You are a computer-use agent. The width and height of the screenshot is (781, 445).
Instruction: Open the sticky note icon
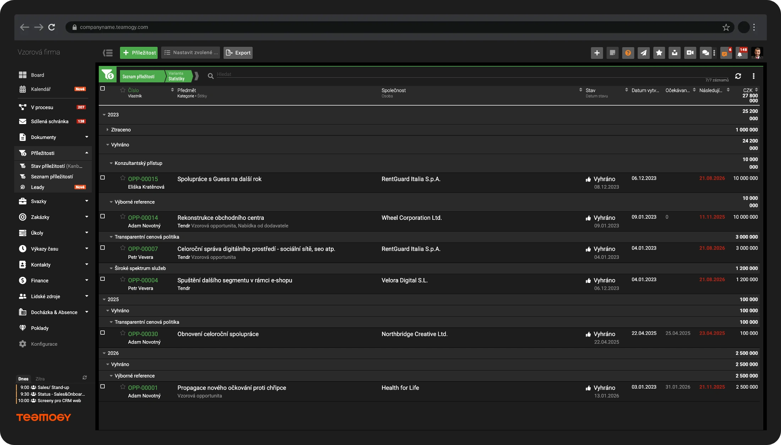tap(612, 53)
